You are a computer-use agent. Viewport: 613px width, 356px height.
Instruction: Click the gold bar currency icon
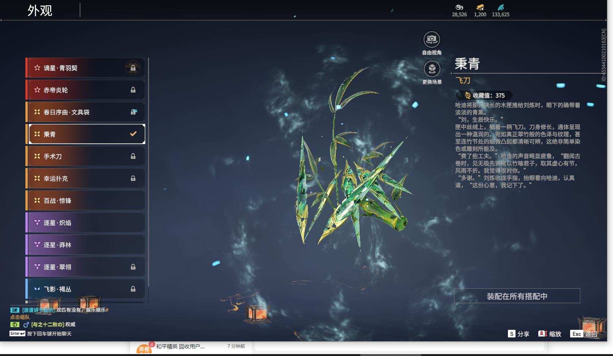pyautogui.click(x=480, y=7)
